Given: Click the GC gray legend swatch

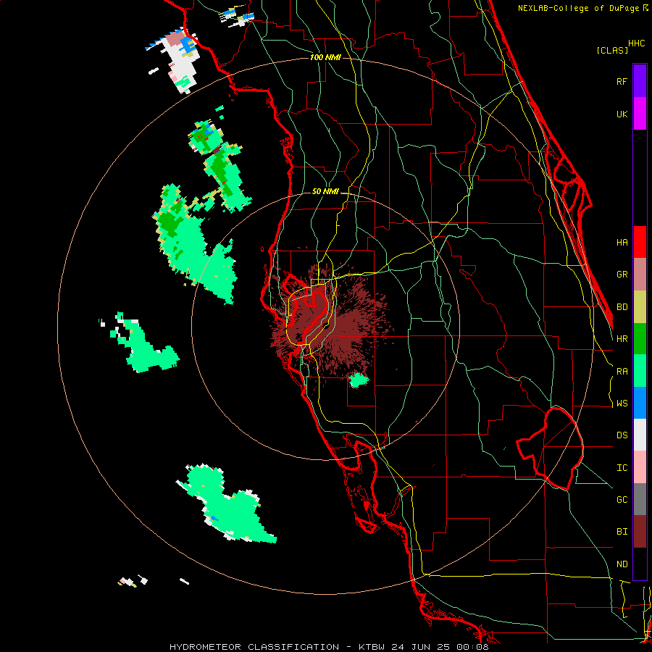Looking at the screenshot, I should coord(640,499).
